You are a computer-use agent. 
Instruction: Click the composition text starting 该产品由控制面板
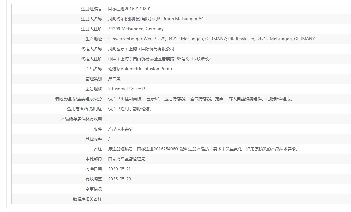tap(201, 99)
